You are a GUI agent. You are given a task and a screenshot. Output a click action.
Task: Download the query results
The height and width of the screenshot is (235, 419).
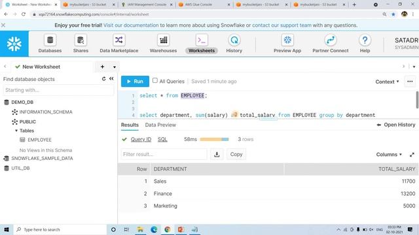pyautogui.click(x=217, y=154)
